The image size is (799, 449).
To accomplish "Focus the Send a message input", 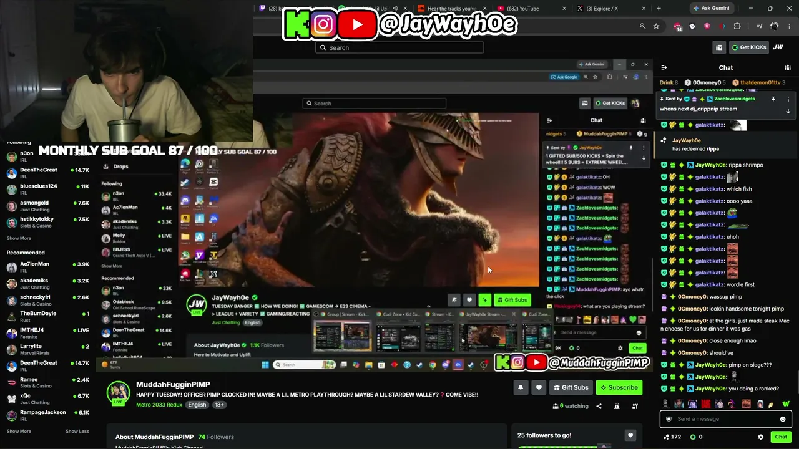I will 725,419.
